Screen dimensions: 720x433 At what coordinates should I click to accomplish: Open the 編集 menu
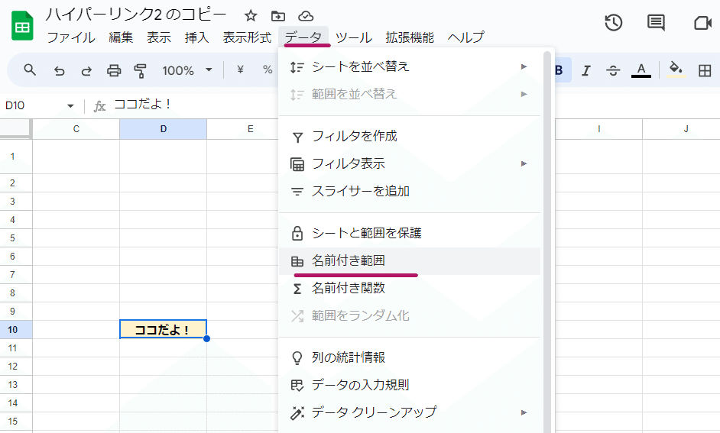coord(121,37)
